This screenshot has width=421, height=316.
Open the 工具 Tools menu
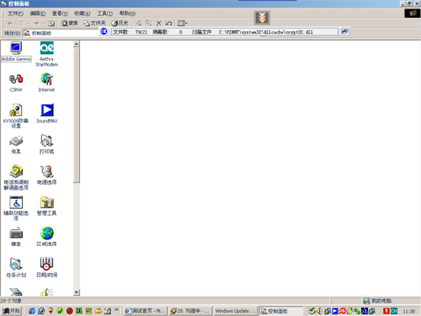pyautogui.click(x=104, y=13)
